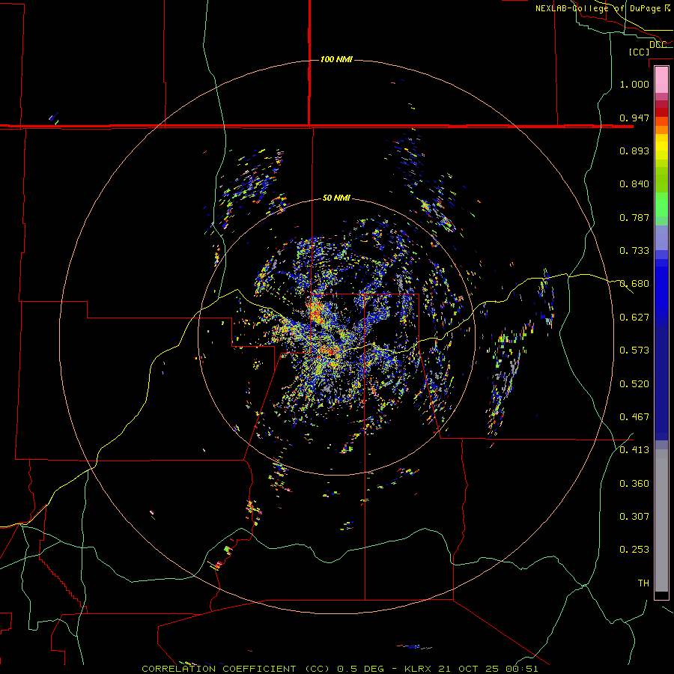The height and width of the screenshot is (674, 674).
Task: Pick the gray segment of the color bar
Action: tap(661, 520)
